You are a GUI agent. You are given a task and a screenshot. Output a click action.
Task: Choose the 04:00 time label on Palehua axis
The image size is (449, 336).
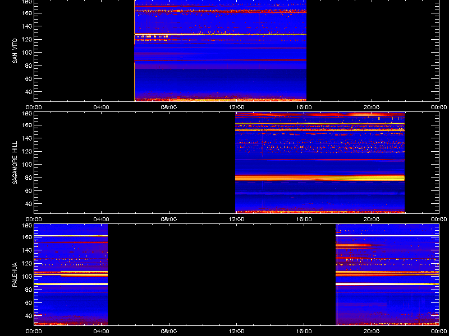[102, 332]
